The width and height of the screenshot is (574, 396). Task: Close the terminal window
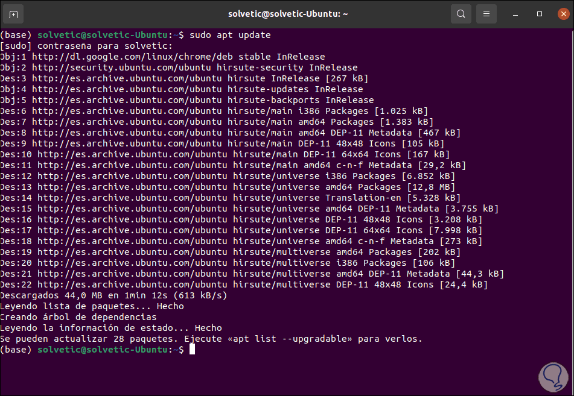pyautogui.click(x=563, y=14)
